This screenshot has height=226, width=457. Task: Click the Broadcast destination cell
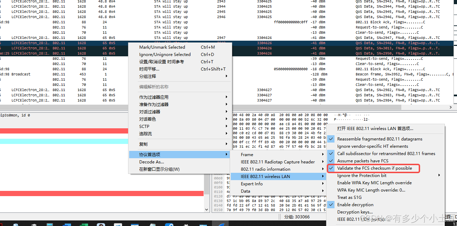click(21, 74)
